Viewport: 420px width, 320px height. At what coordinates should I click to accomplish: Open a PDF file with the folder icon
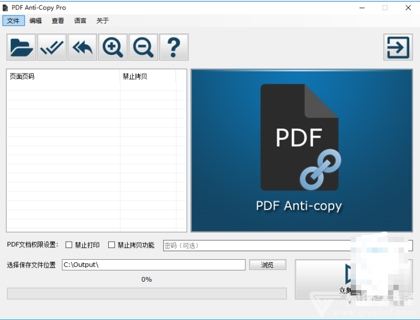21,47
